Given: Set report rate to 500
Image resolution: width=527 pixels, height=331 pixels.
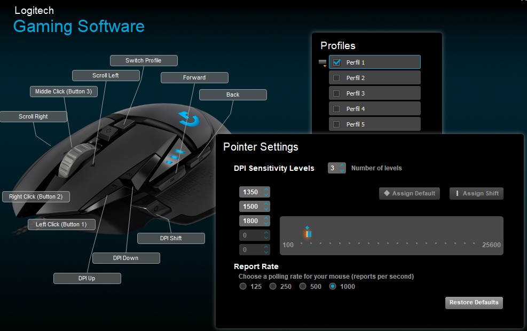Looking at the screenshot, I should [x=303, y=286].
